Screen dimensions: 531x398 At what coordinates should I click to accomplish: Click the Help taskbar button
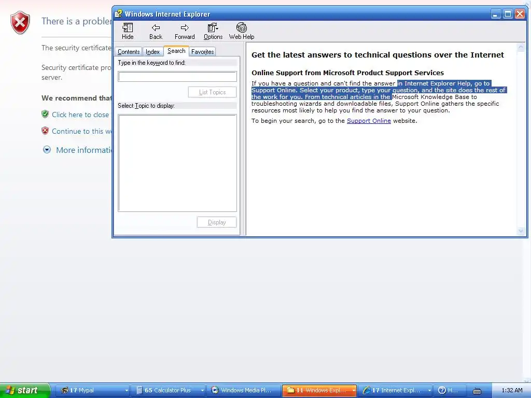(x=450, y=390)
